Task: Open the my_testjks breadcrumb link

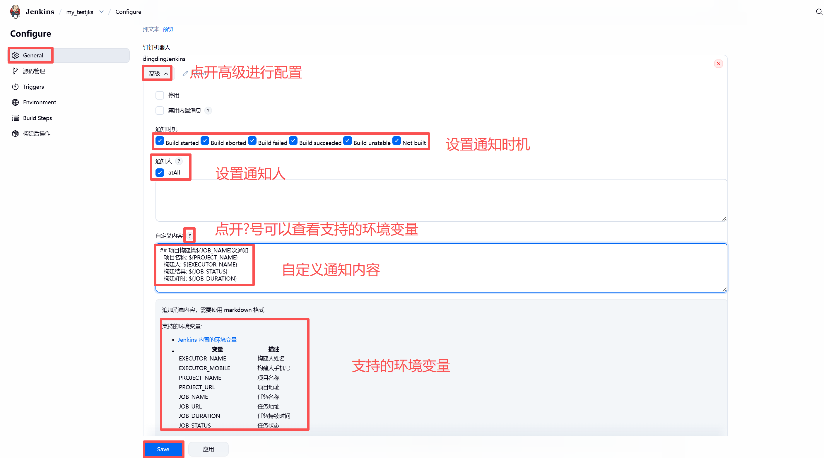Action: [x=80, y=12]
